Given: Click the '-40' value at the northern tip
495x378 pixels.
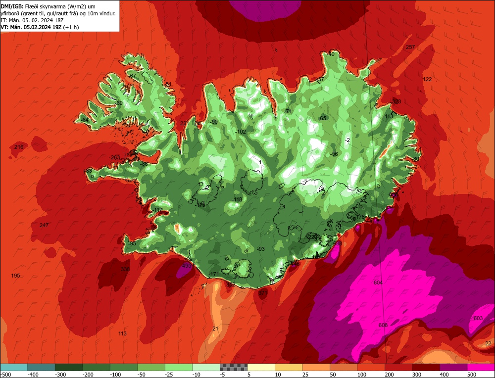Looking at the screenshot, I should 331,54.
